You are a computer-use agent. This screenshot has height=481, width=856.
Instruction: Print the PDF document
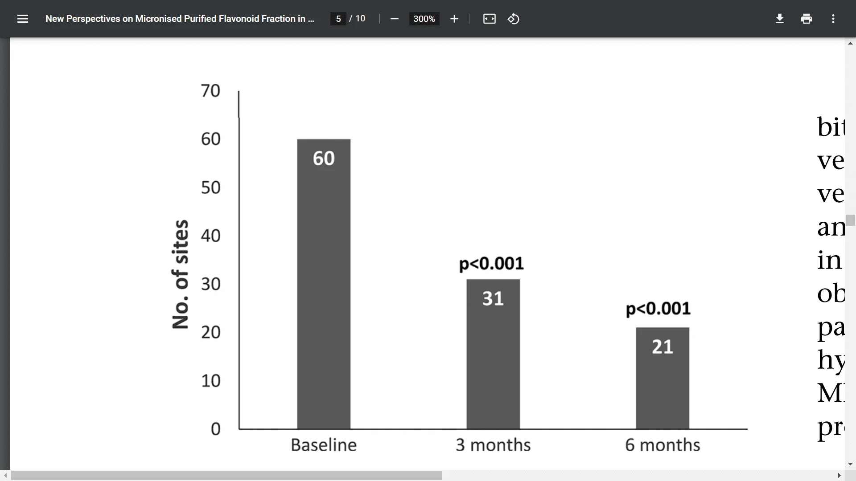pos(807,19)
